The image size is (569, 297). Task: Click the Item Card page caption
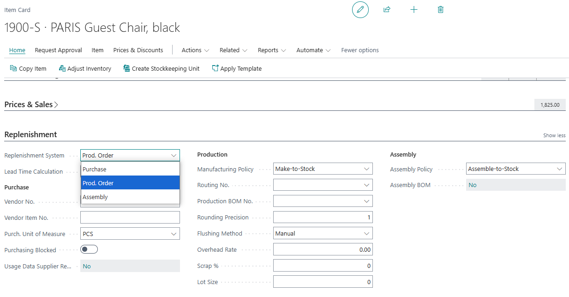(x=18, y=10)
